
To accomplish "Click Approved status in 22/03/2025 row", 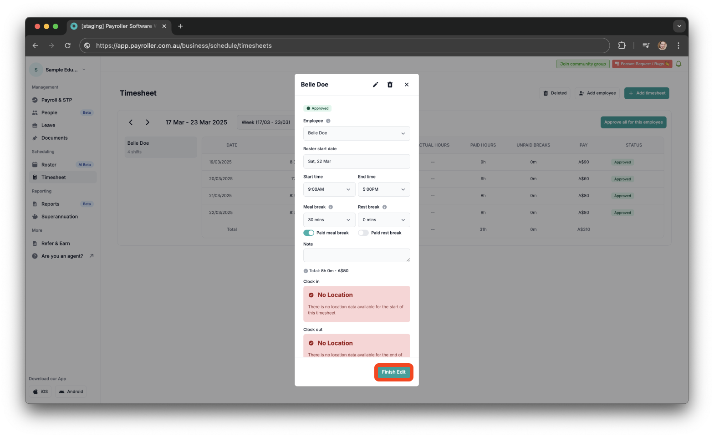I will tap(622, 213).
